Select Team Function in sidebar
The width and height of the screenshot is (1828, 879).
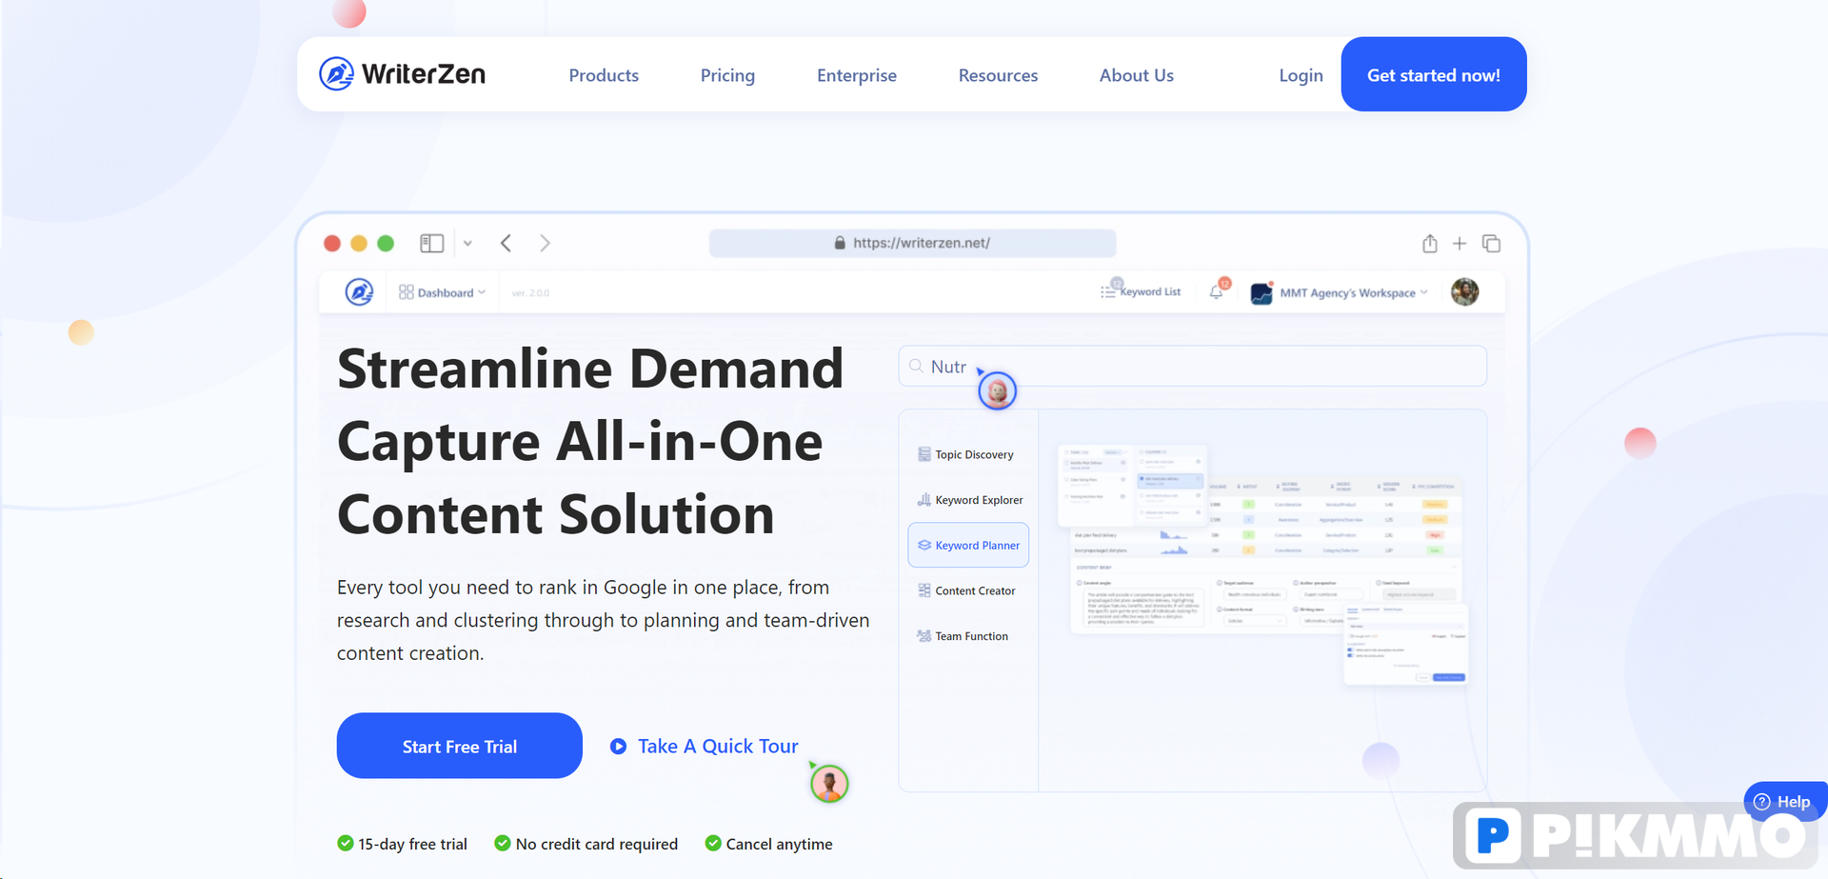coord(963,636)
